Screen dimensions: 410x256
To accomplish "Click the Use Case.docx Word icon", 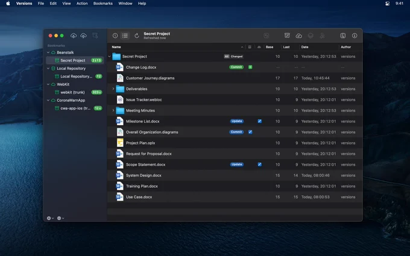I will click(x=119, y=197).
